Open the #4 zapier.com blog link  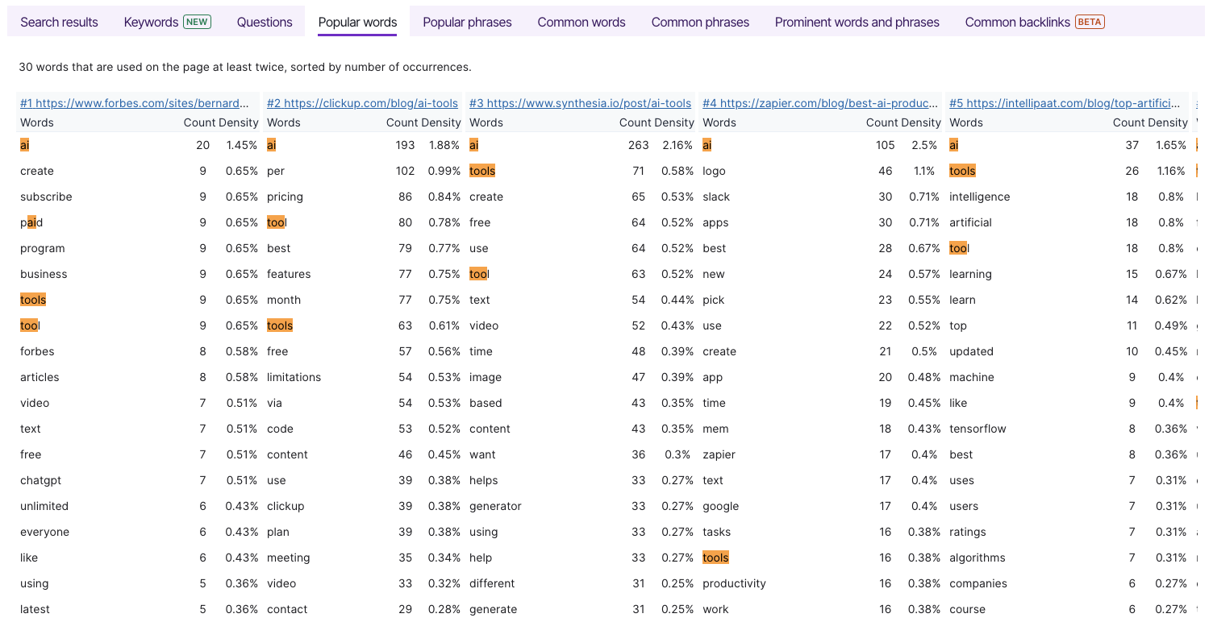point(820,103)
